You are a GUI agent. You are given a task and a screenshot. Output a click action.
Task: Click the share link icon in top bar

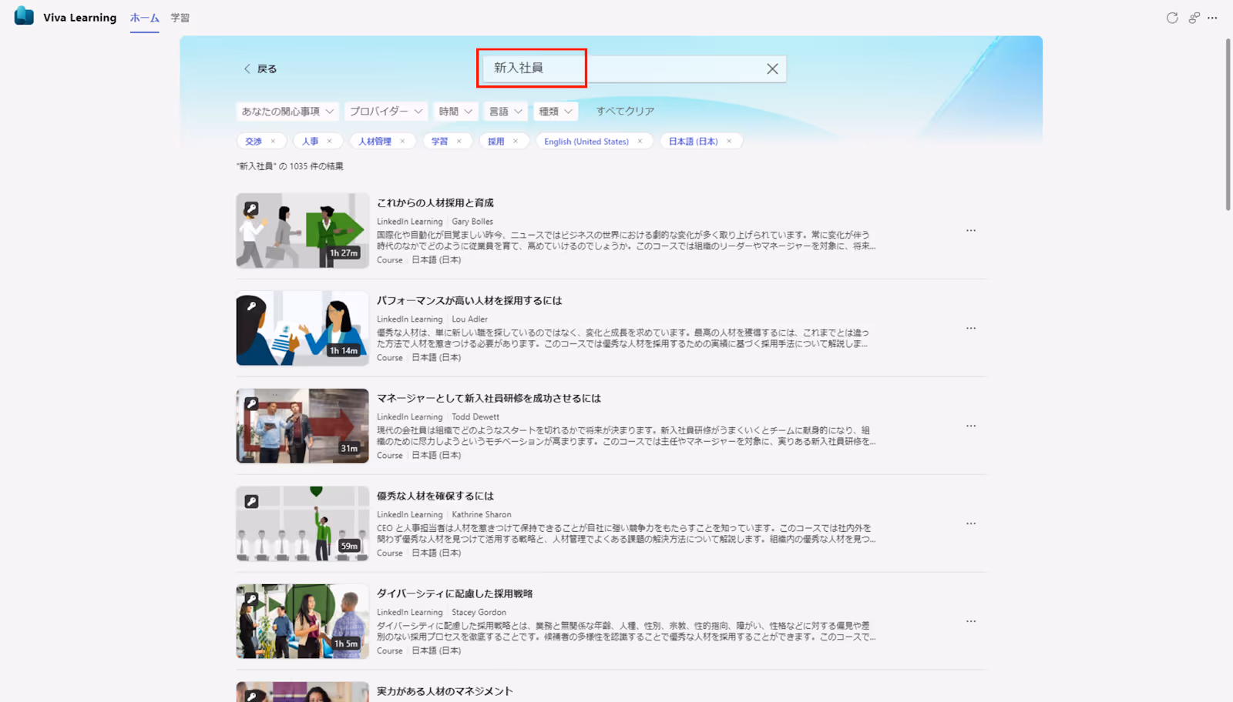1194,18
